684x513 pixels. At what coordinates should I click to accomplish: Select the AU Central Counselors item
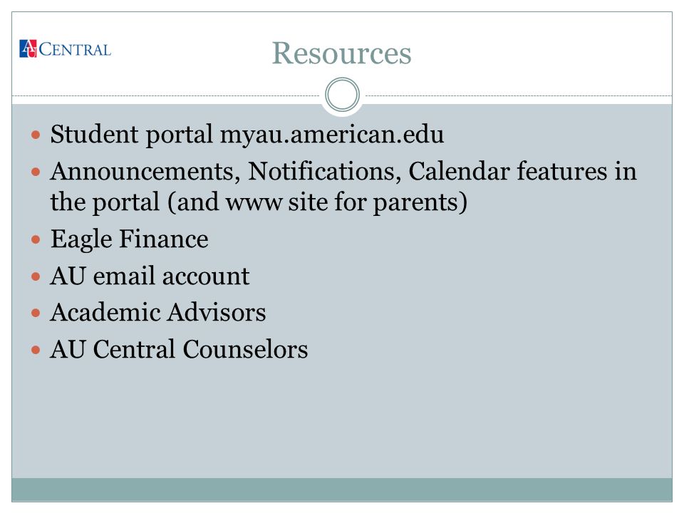click(x=179, y=349)
